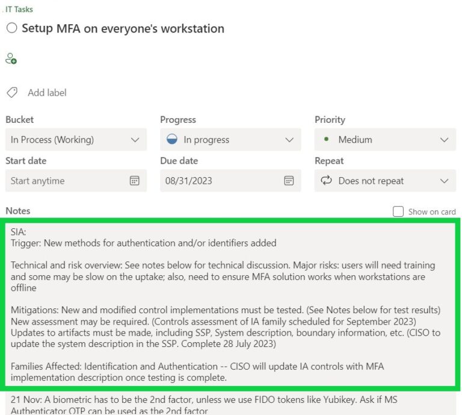Open the IT Tasks plan link

[19, 10]
